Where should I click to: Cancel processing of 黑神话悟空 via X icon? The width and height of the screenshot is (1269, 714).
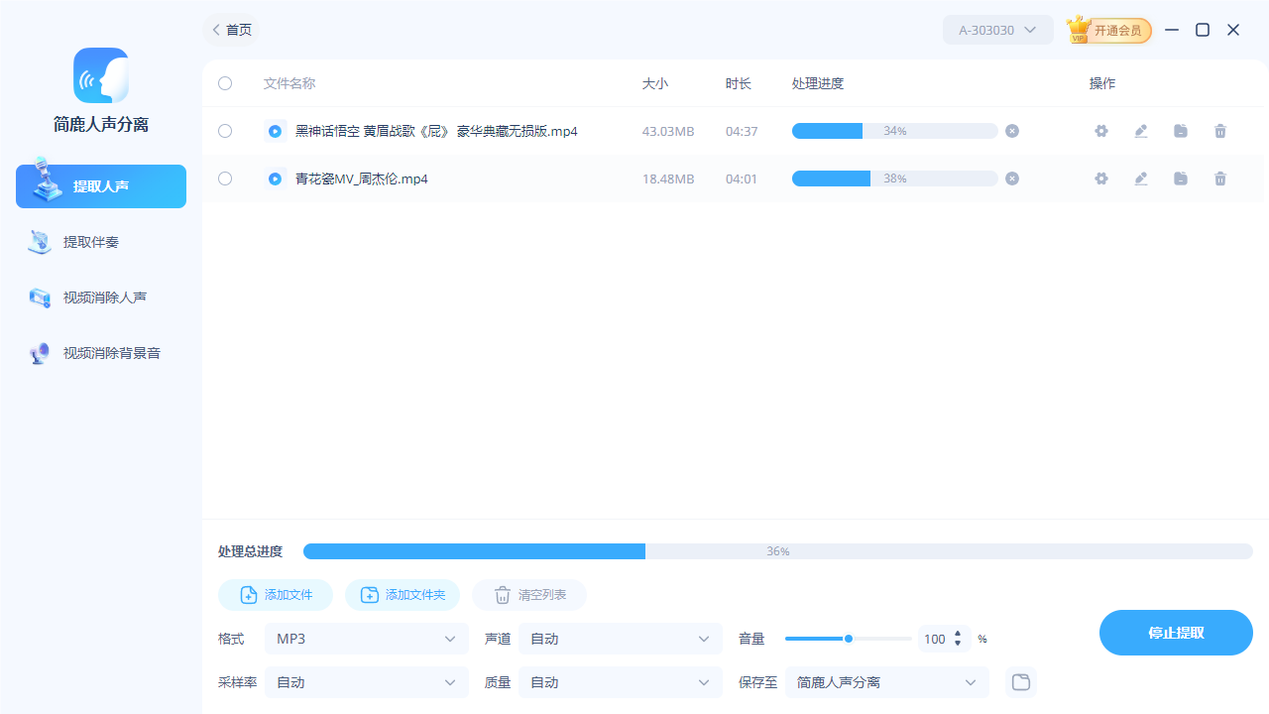point(1011,131)
